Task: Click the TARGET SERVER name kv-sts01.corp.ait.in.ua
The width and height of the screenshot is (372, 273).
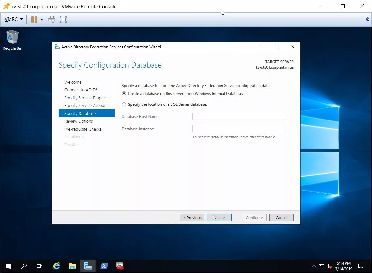Action: coord(275,67)
